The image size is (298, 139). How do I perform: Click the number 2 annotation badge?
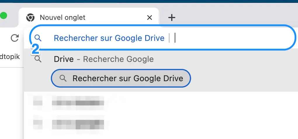point(35,49)
